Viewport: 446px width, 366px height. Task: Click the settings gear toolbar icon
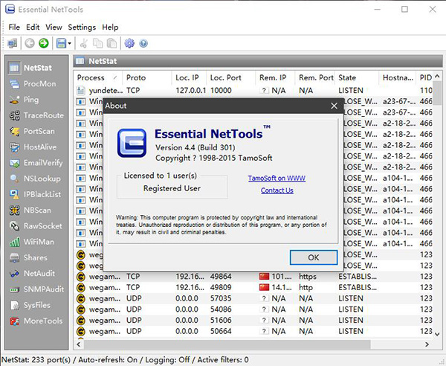(129, 43)
